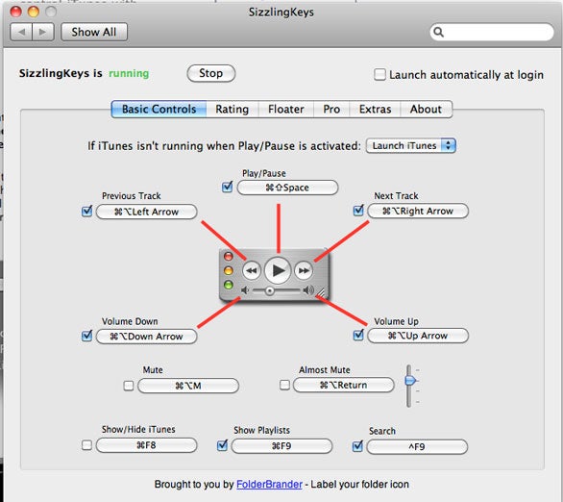Click the Mute shortcut field
Viewport: 563px width, 502px height.
188,386
